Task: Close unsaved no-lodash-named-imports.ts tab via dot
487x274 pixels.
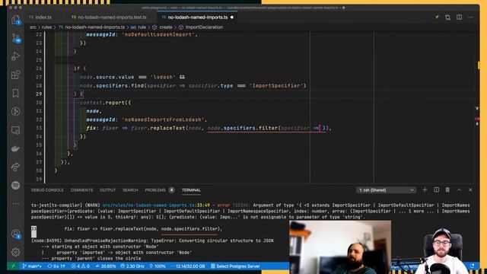Action: click(x=231, y=18)
